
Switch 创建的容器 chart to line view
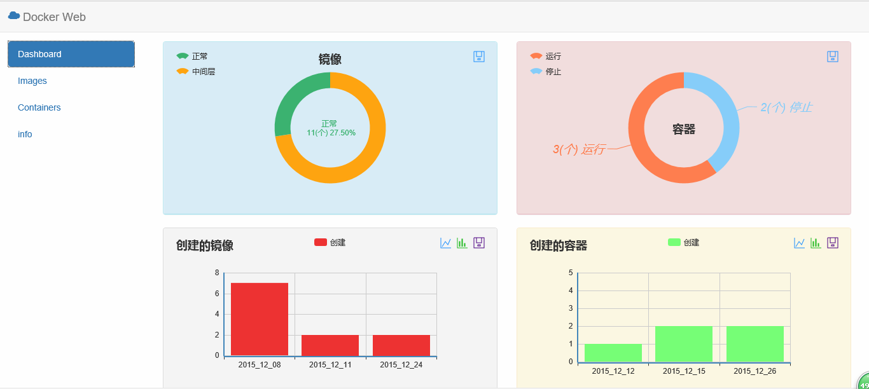800,243
